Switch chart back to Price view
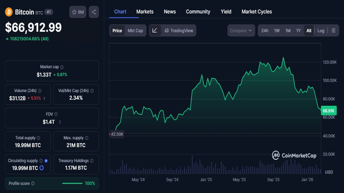 click(117, 30)
